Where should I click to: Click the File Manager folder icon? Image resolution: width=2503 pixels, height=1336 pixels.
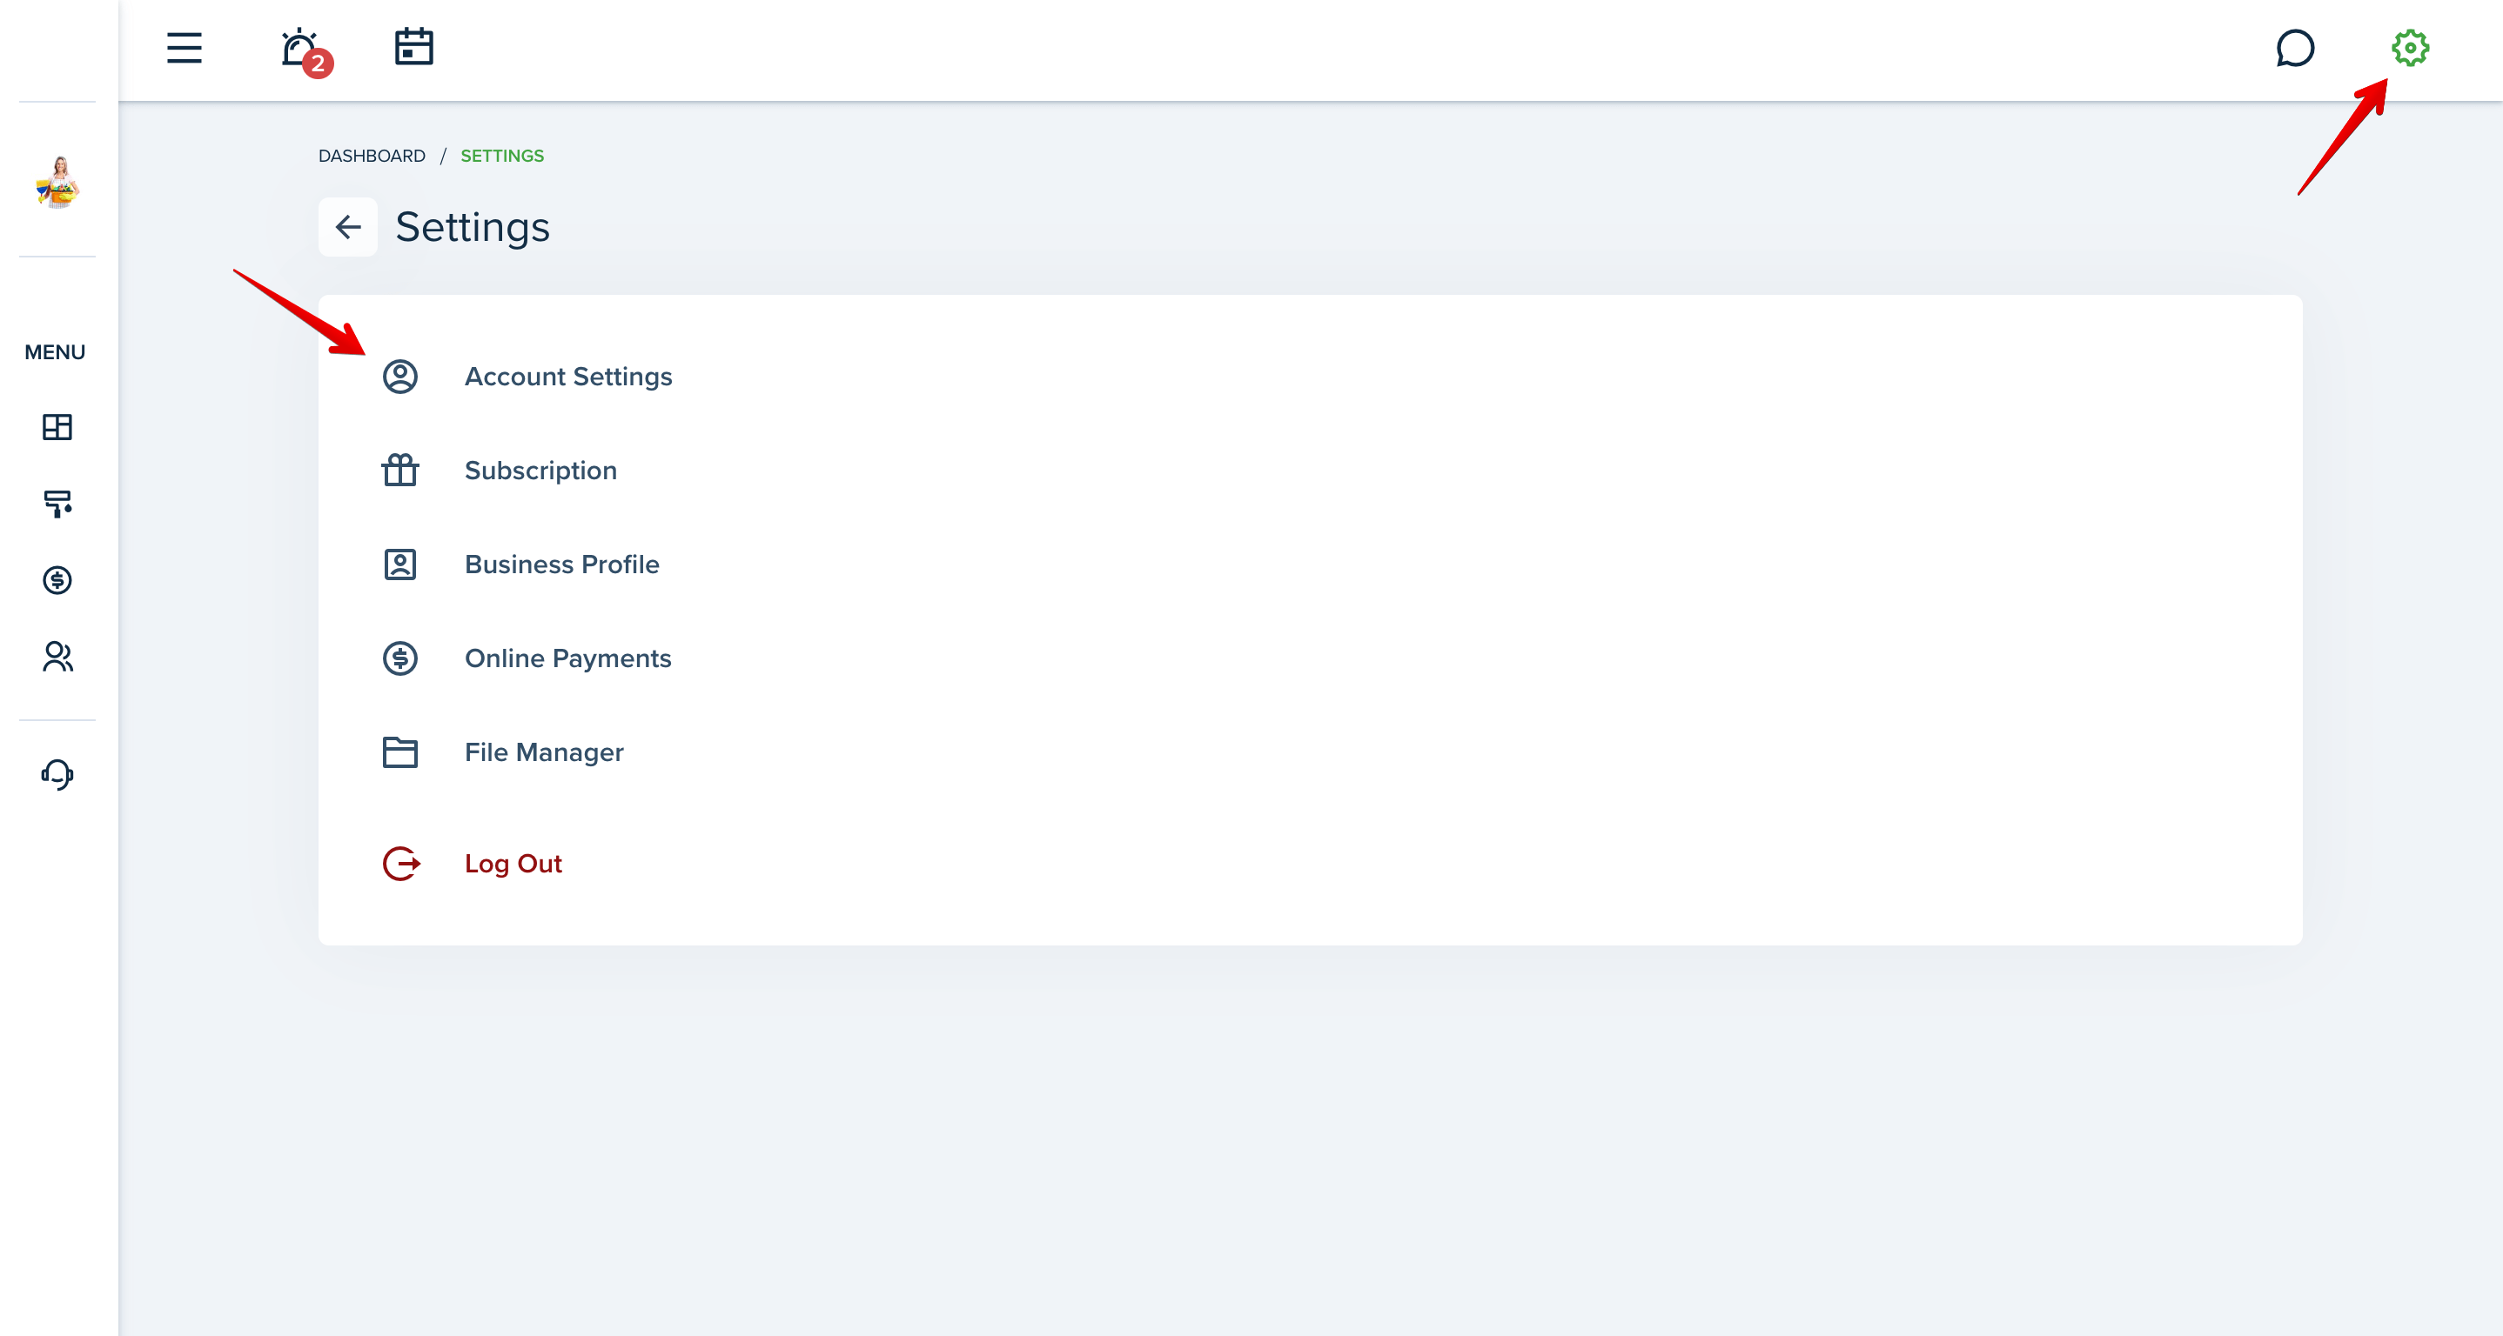point(400,752)
